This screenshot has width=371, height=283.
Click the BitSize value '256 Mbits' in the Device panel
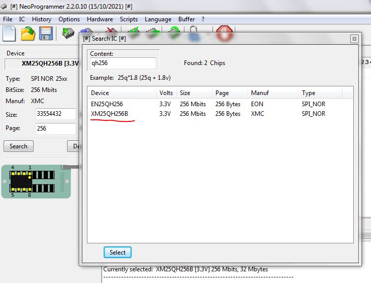tap(44, 90)
